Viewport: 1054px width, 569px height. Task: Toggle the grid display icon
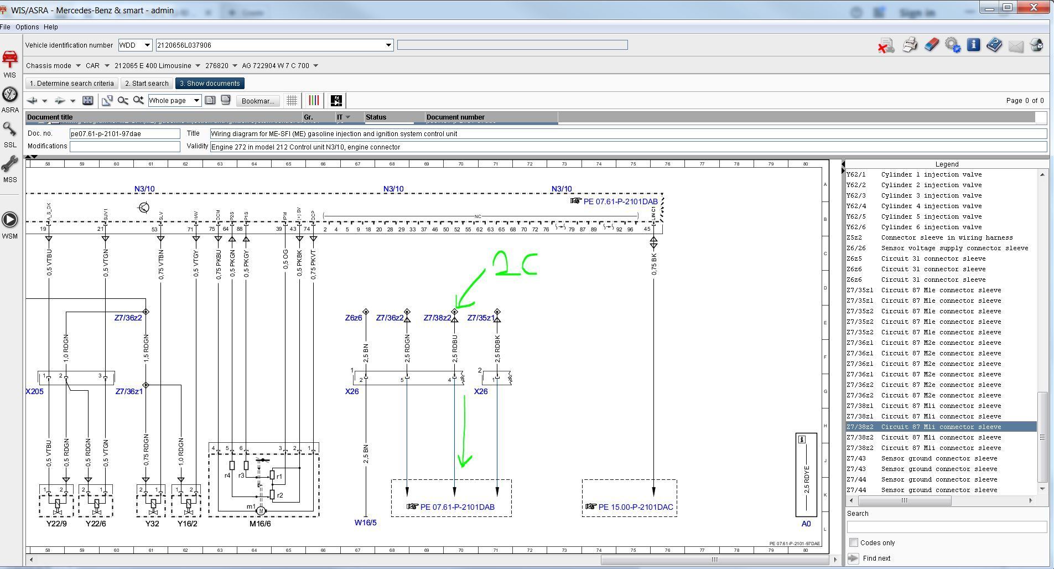point(292,100)
